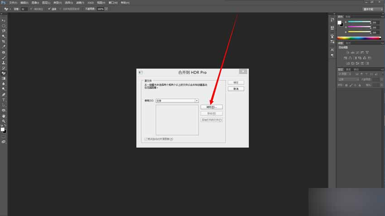
Task: Open the Paragraph panel icon
Action: pyautogui.click(x=332, y=55)
